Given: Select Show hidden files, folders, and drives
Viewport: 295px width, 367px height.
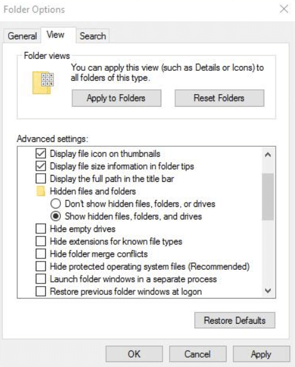Looking at the screenshot, I should [x=56, y=216].
